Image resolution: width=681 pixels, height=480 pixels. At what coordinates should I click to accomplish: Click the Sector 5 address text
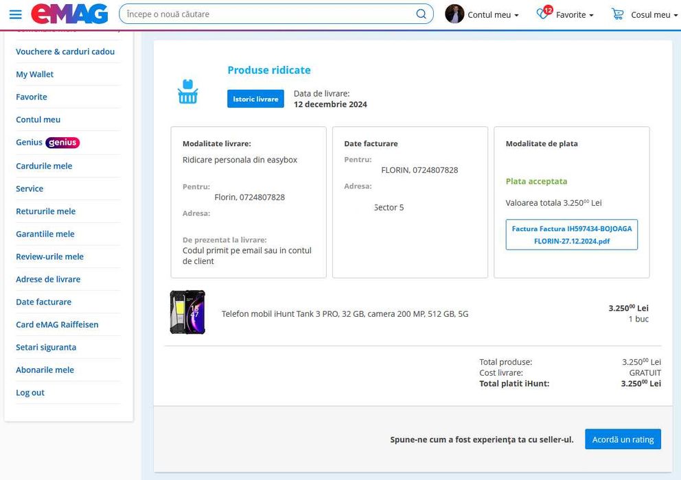point(389,208)
